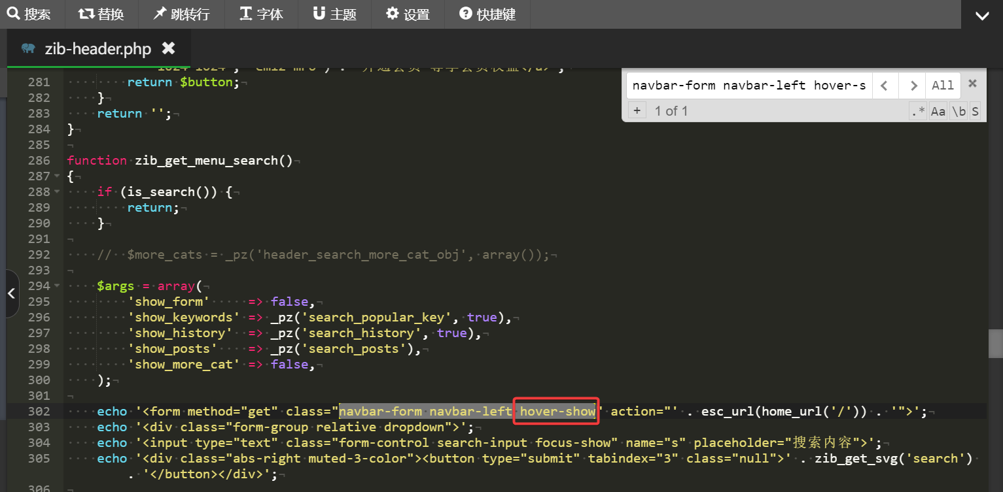Go to next search match
Screen dimensions: 1003x492
pyautogui.click(x=911, y=86)
